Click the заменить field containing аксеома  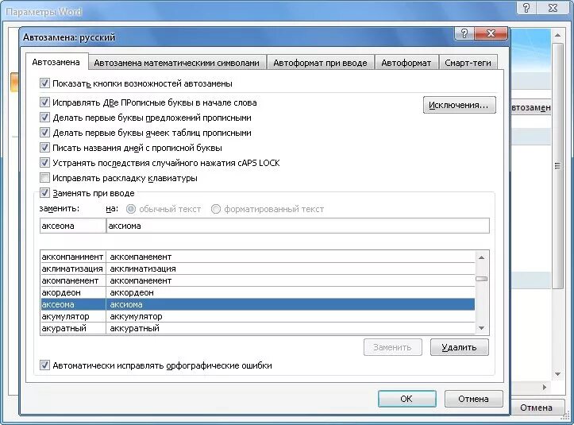(72, 226)
